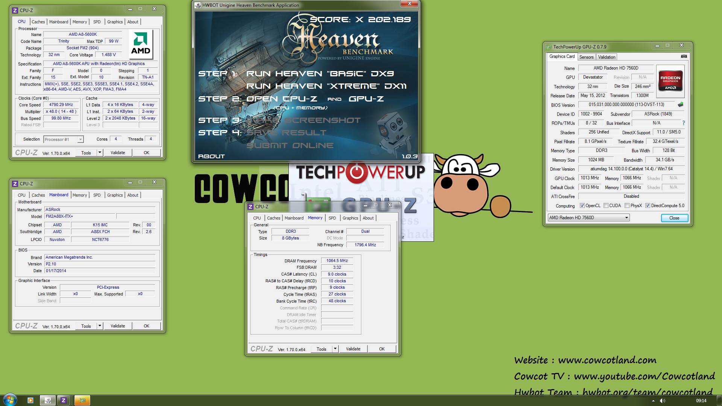
Task: Open the Graphics tab in the CPU-Z Mainboard window
Action: (x=115, y=195)
